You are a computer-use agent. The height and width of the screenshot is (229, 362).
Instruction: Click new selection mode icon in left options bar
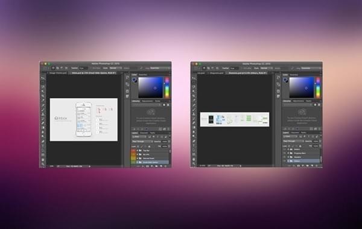pos(53,68)
